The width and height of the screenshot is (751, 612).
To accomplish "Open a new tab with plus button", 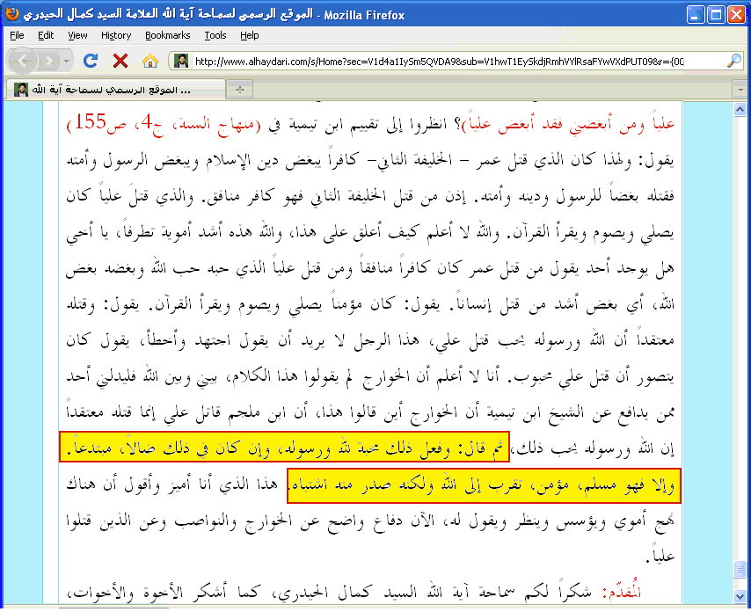I will [240, 90].
